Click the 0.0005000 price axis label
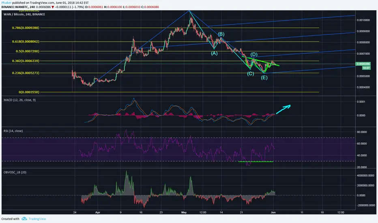This screenshot has height=223, width=378. 363,76
